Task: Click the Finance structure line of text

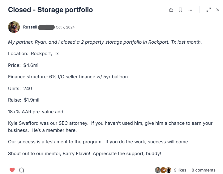Action: pyautogui.click(x=68, y=77)
